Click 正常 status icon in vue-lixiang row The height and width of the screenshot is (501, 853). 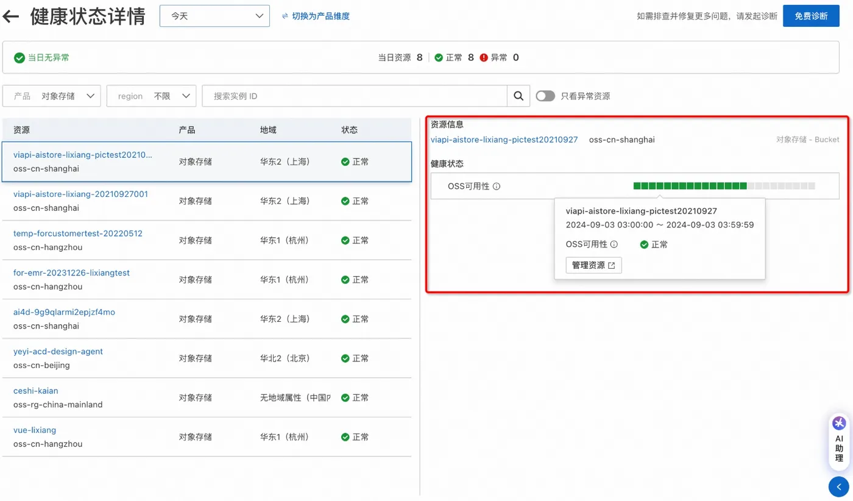[345, 437]
